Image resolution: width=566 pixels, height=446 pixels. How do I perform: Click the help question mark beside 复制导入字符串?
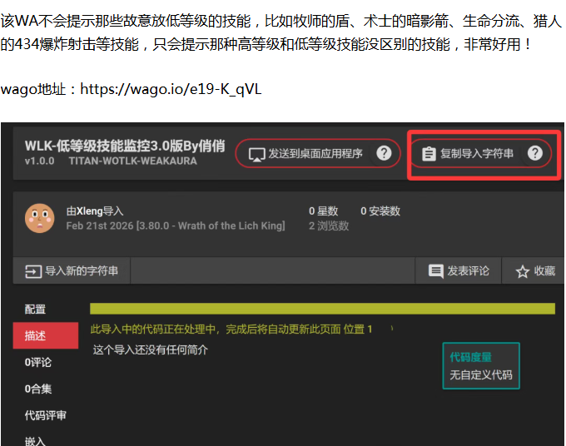[535, 153]
